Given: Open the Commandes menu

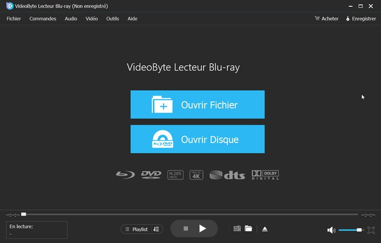Looking at the screenshot, I should pos(43,19).
